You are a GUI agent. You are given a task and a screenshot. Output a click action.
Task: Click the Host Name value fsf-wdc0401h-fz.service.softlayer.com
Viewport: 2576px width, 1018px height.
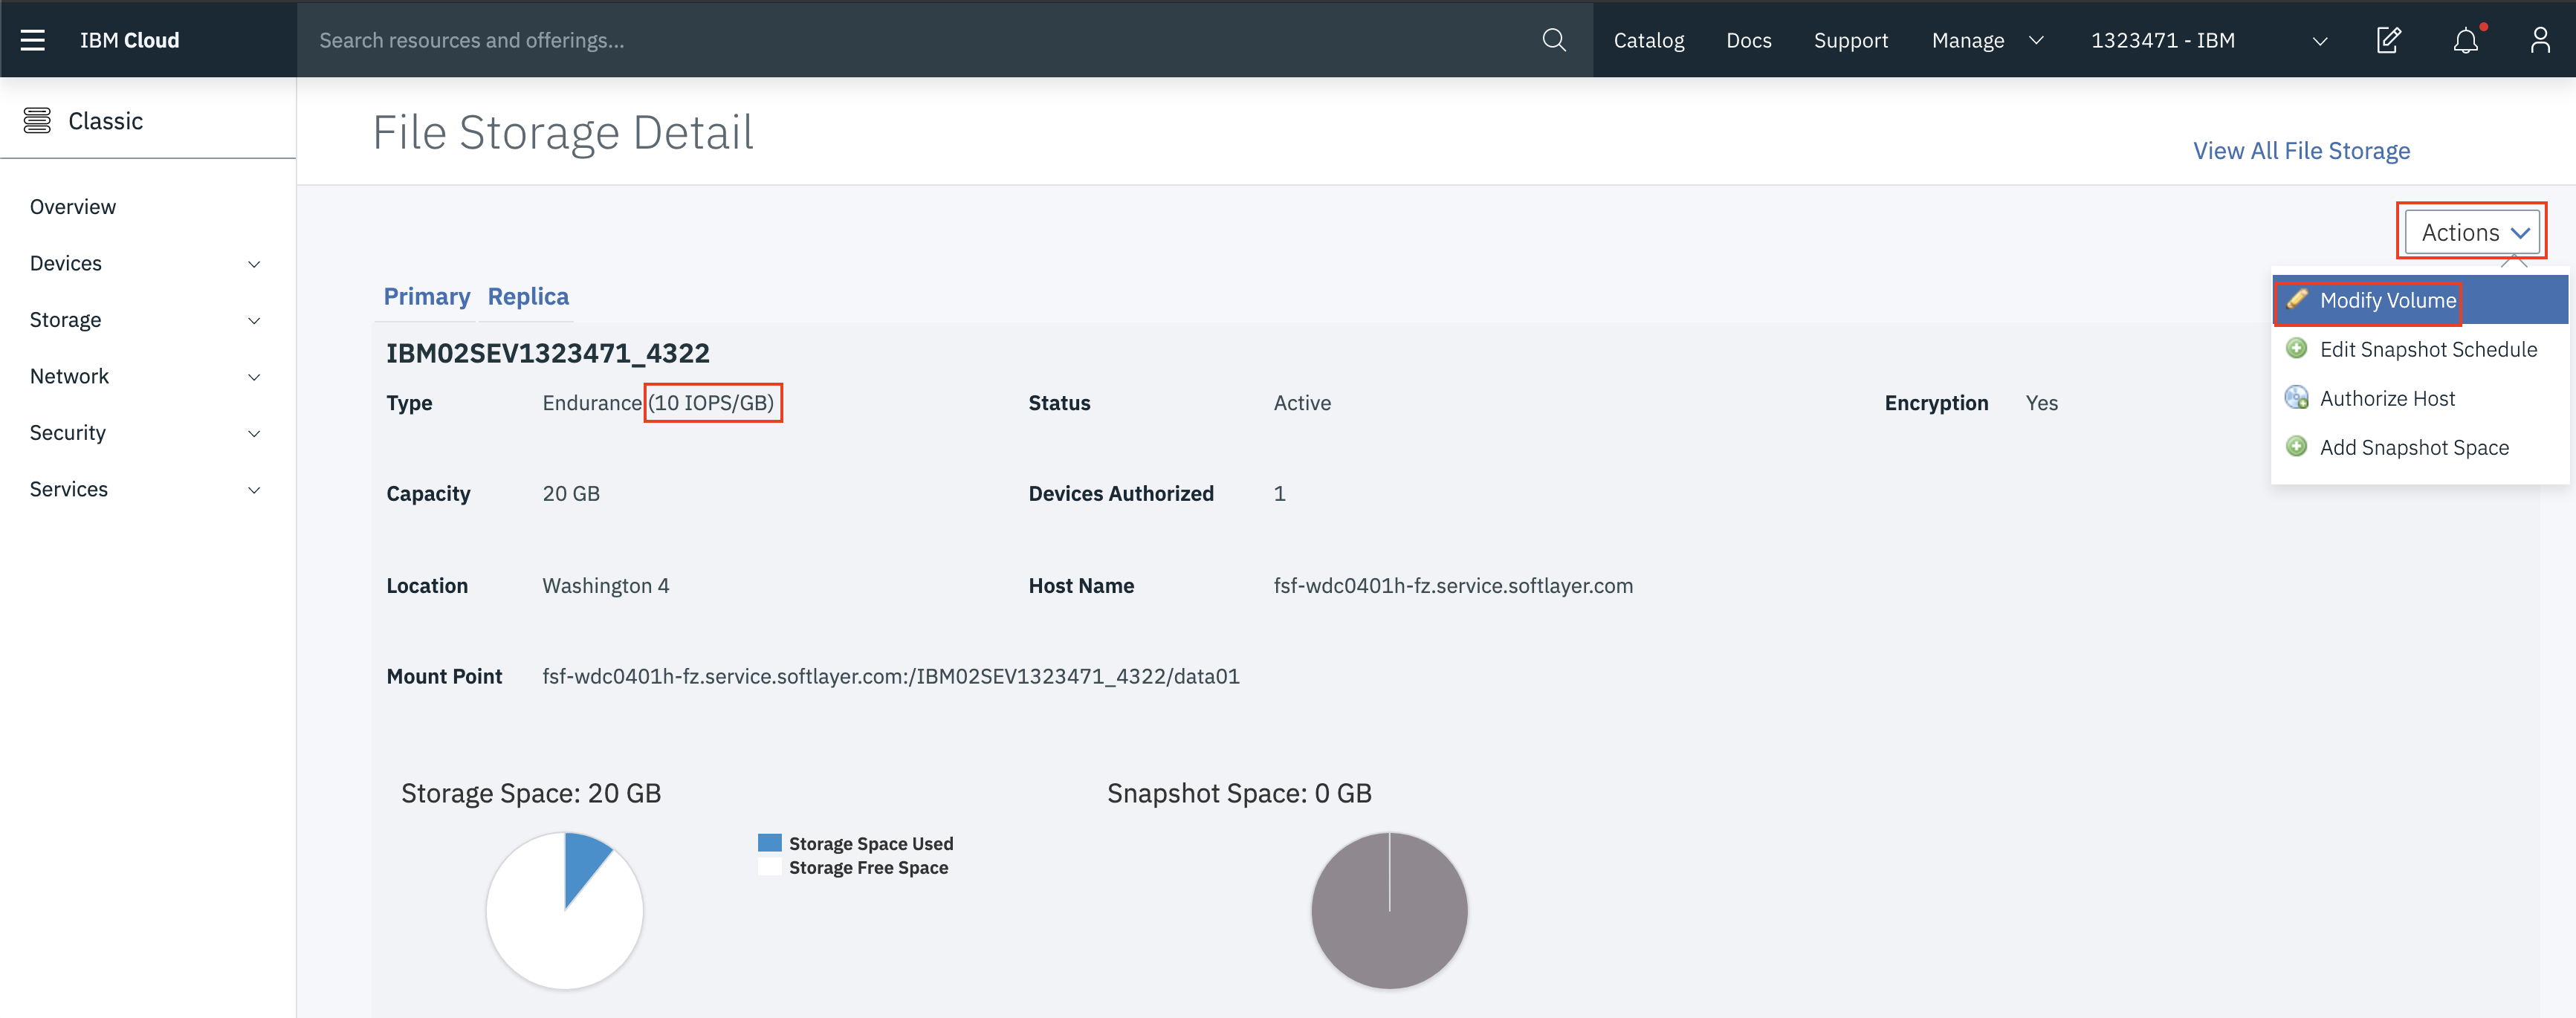[x=1453, y=586]
